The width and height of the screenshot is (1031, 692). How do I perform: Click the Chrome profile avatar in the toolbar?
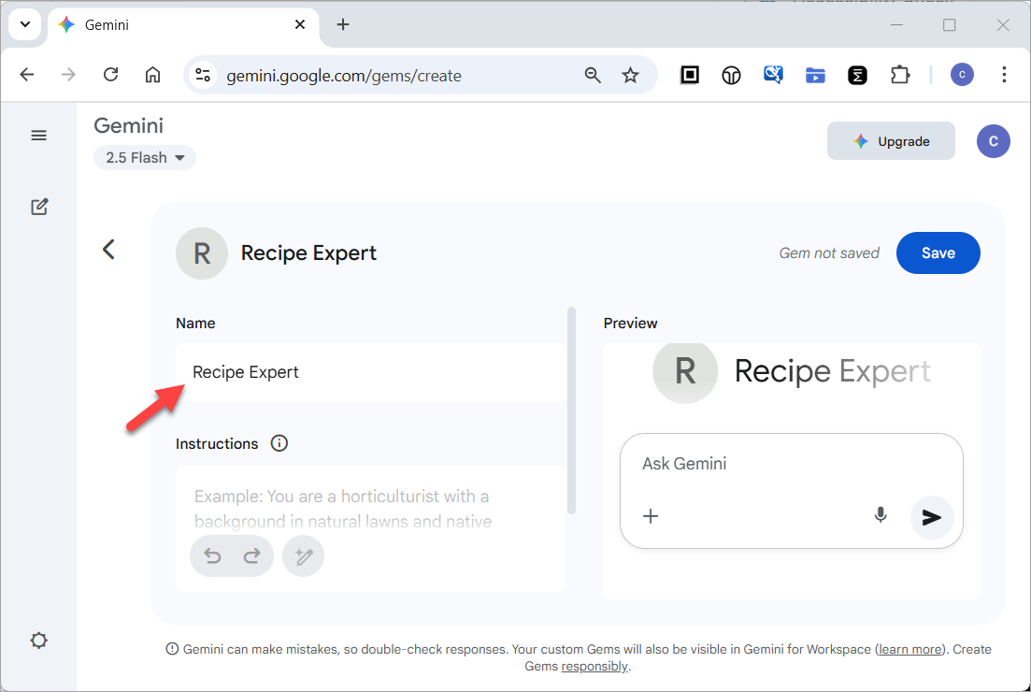962,74
